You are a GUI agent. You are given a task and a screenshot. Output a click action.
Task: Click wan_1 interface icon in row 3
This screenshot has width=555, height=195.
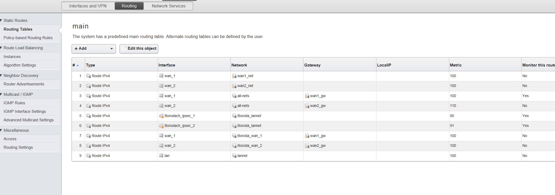click(x=161, y=96)
